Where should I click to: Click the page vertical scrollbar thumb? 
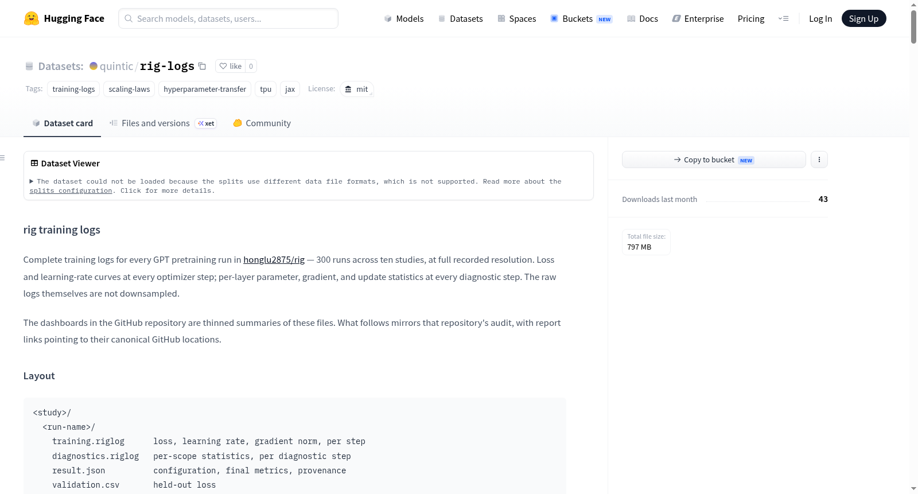coord(913,26)
